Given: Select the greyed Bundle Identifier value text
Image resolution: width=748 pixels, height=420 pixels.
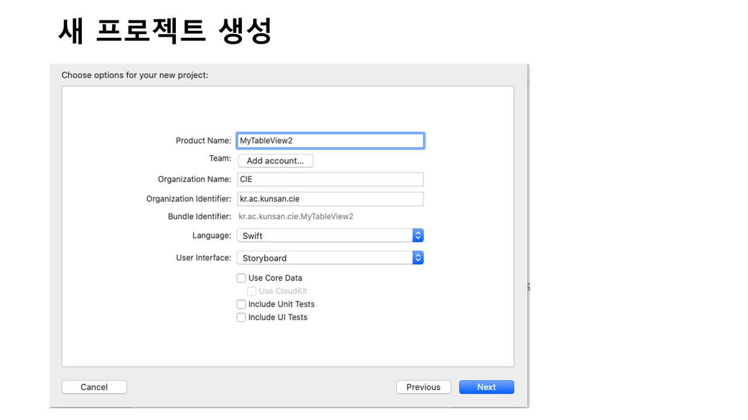Looking at the screenshot, I should click(296, 216).
